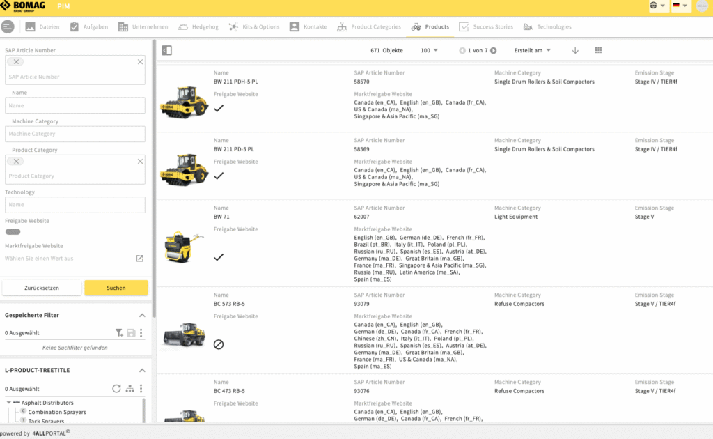The image size is (713, 439).
Task: Remove the SAP Article Number chip
Action: click(16, 62)
